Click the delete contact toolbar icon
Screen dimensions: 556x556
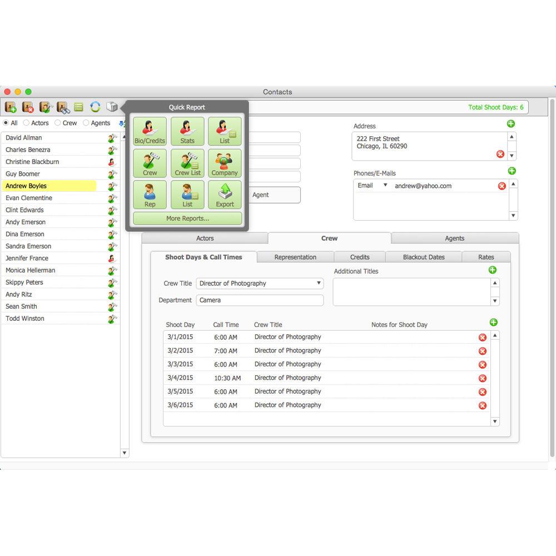pyautogui.click(x=28, y=107)
